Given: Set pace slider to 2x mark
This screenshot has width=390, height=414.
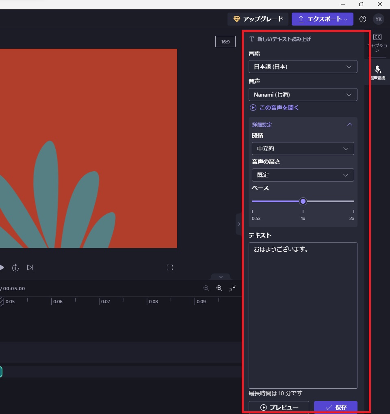Looking at the screenshot, I should (353, 201).
